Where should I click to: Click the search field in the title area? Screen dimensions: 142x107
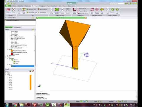point(117,4)
